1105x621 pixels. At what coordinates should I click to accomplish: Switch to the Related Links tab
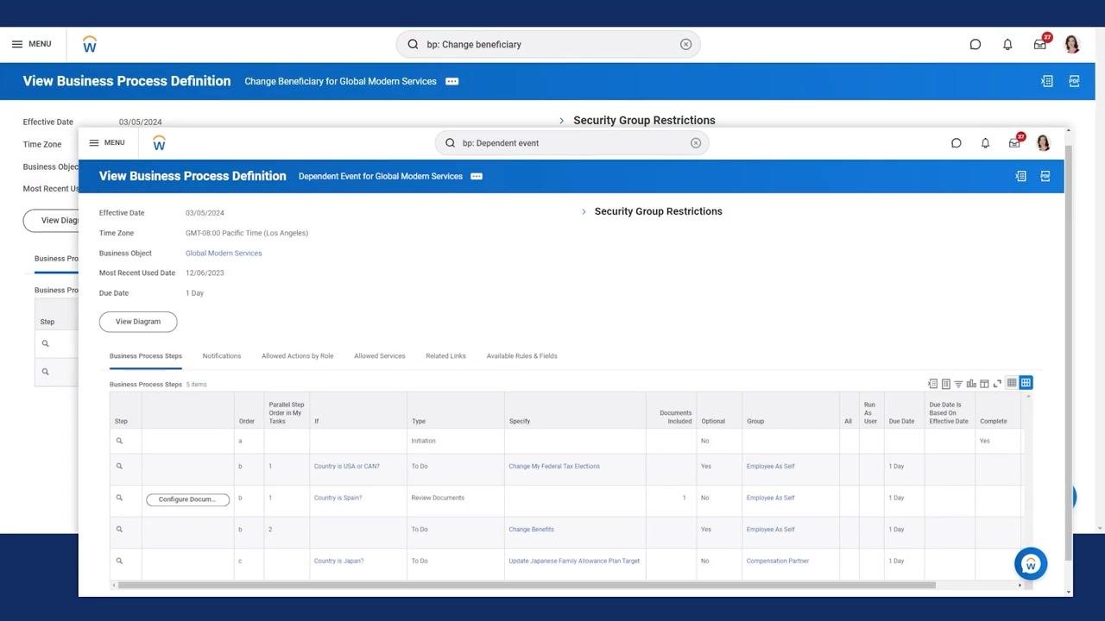click(x=445, y=356)
